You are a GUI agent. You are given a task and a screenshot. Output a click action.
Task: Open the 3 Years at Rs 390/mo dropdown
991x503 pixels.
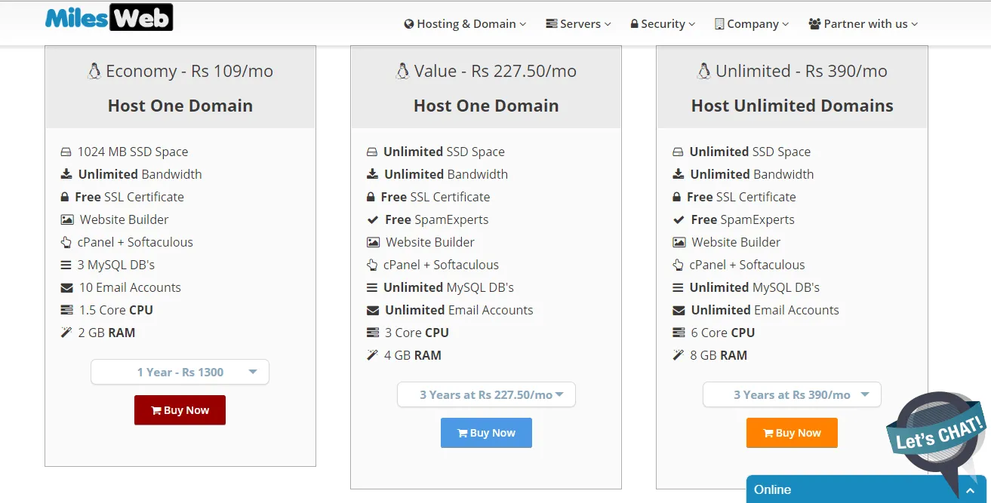pos(791,394)
